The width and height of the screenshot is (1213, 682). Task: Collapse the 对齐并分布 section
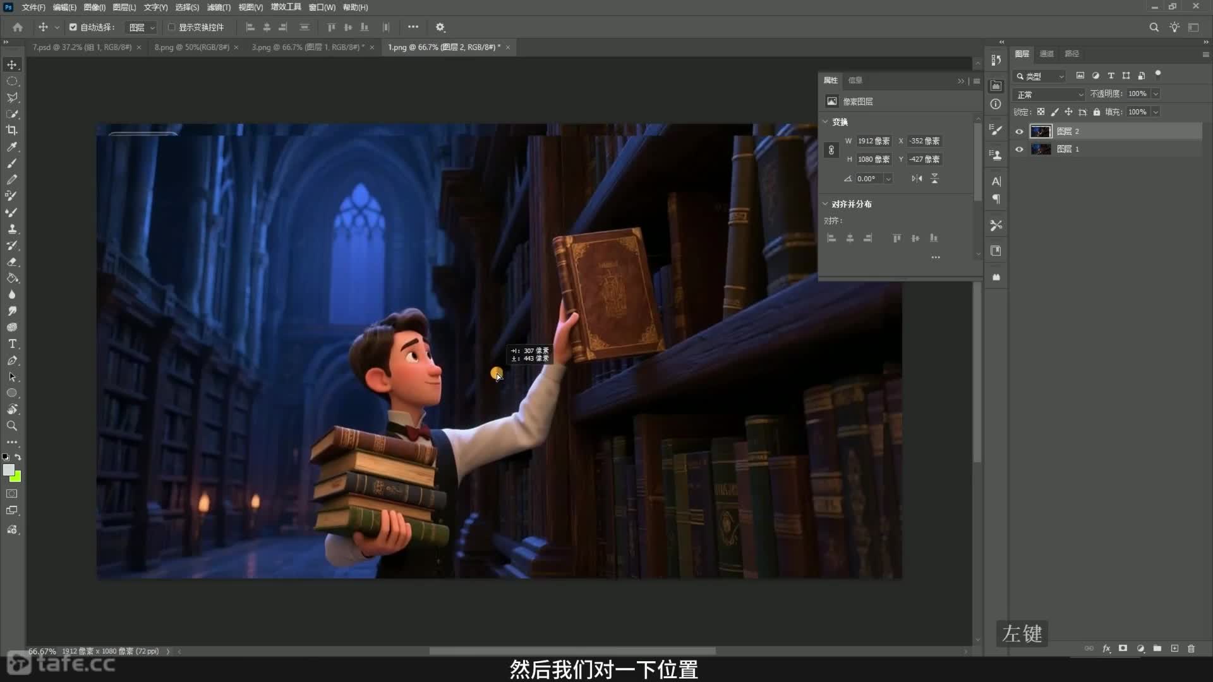(825, 203)
